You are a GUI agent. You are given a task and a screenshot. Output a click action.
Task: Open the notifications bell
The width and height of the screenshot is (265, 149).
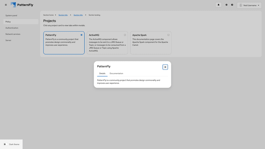pos(218,5)
